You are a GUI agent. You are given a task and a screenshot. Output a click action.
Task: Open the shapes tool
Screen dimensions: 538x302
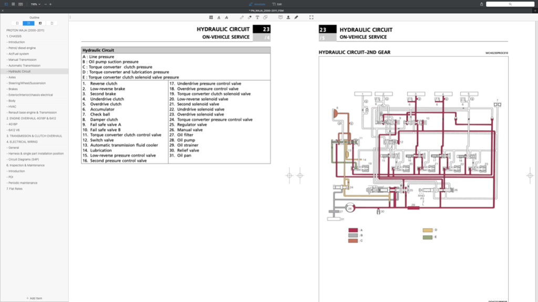coord(265,17)
